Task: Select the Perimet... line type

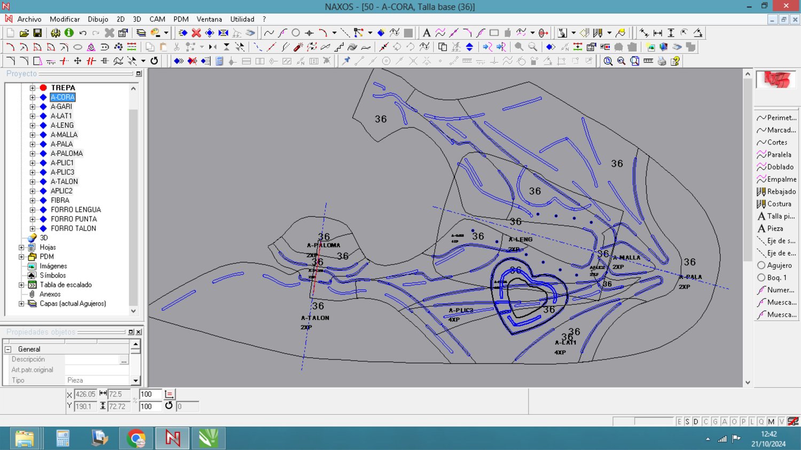Action: pos(776,118)
